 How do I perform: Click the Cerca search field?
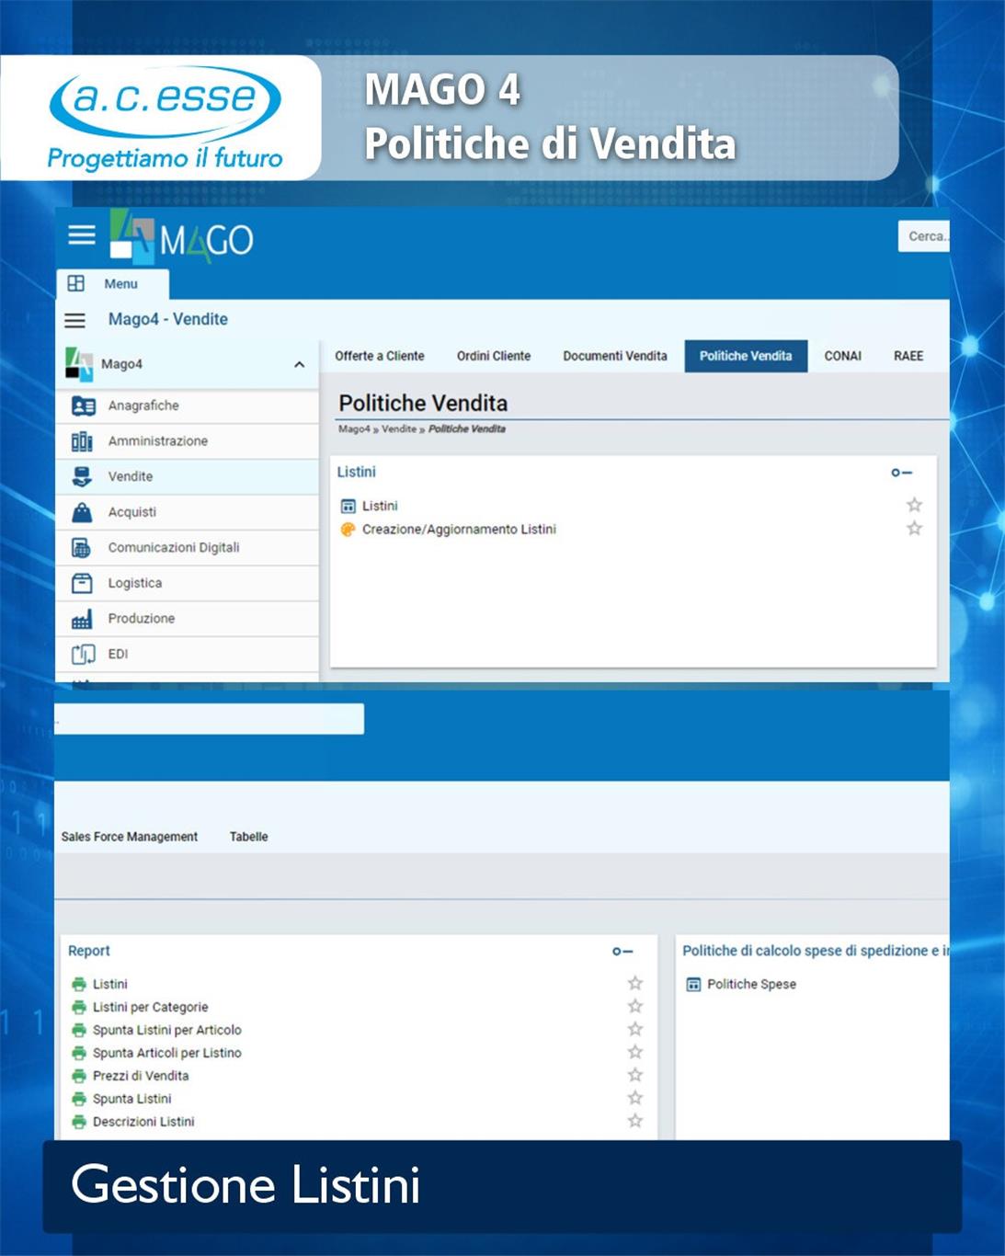pos(924,236)
